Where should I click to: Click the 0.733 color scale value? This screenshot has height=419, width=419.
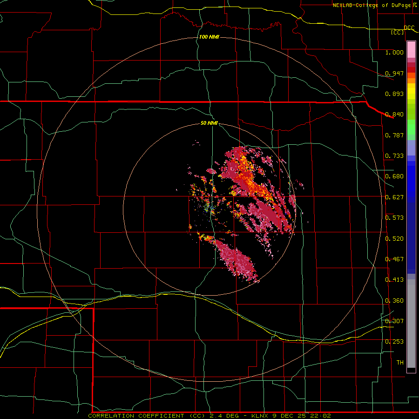coord(394,156)
